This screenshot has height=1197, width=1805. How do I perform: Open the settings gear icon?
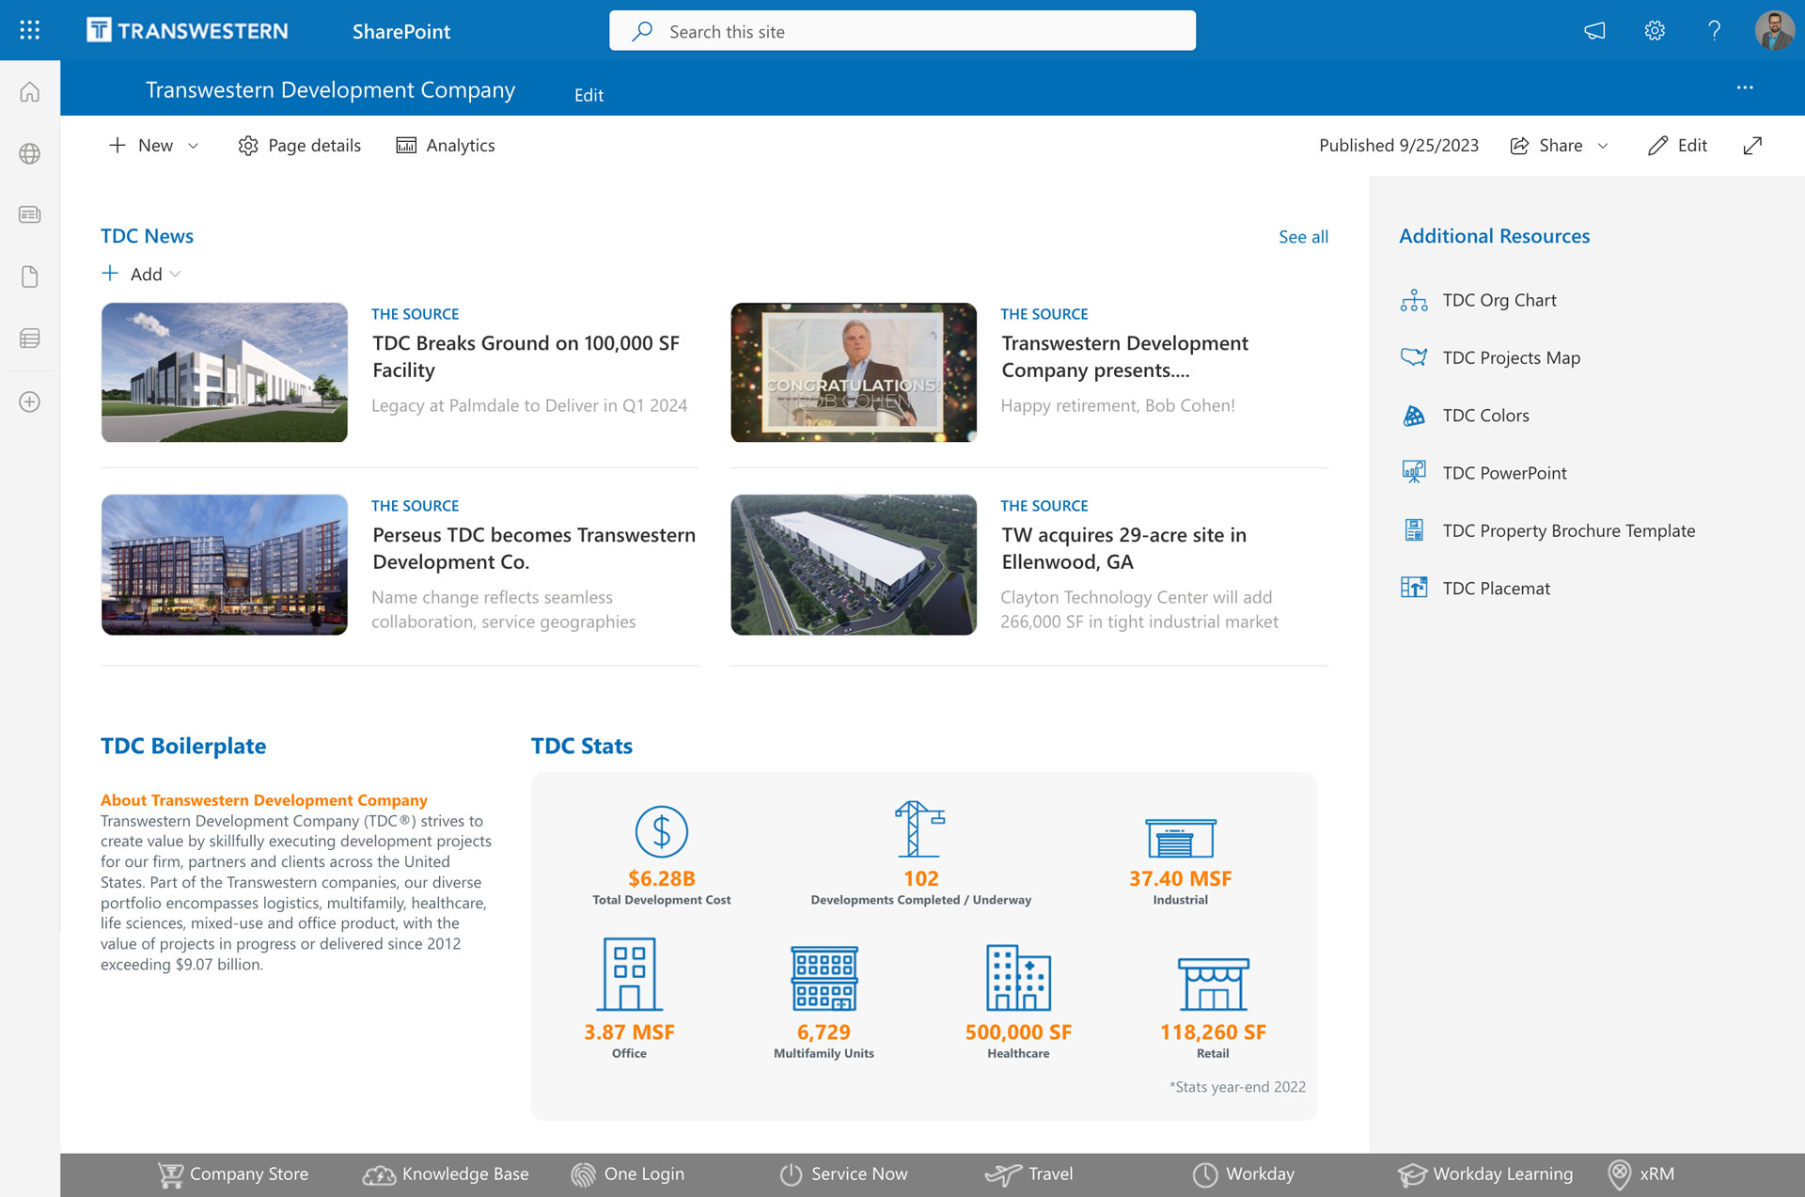(1655, 31)
